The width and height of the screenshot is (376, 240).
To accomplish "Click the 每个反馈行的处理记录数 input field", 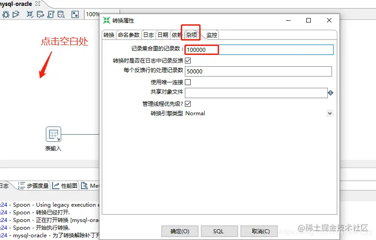I will [258, 71].
